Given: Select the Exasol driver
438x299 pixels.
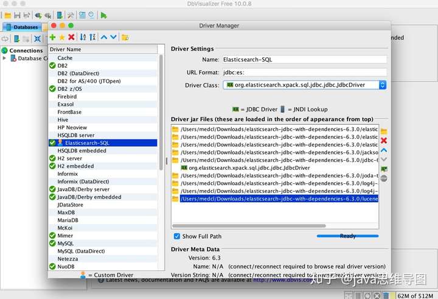Looking at the screenshot, I should (x=103, y=104).
